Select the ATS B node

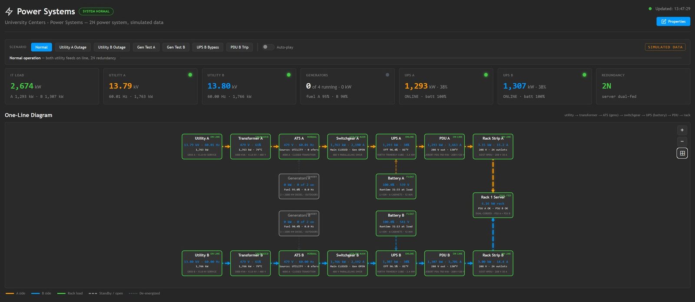point(299,263)
